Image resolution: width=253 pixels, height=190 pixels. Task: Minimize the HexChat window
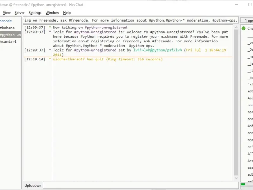click(x=236, y=5)
